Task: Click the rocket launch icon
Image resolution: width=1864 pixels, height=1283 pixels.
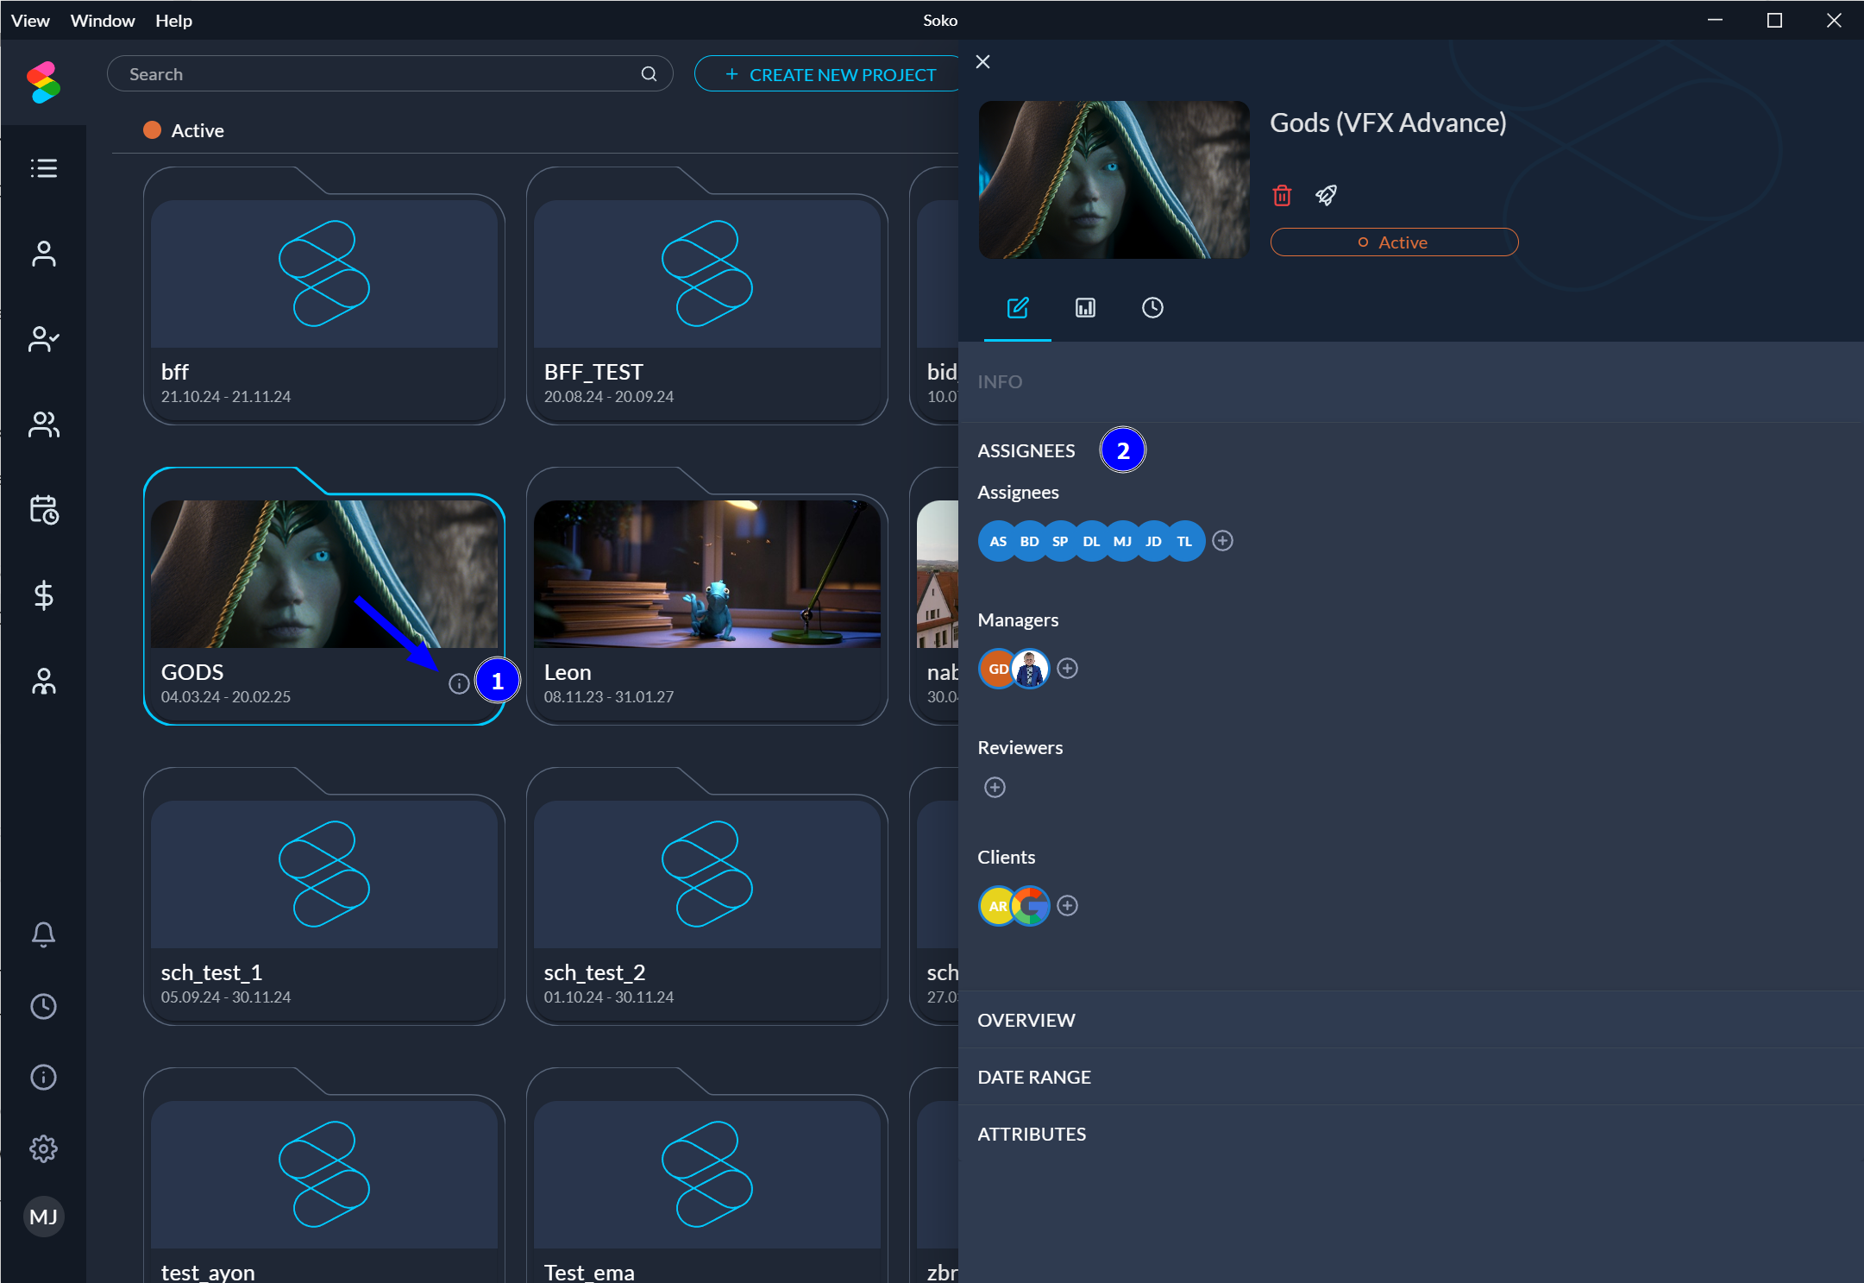Action: 1326,196
